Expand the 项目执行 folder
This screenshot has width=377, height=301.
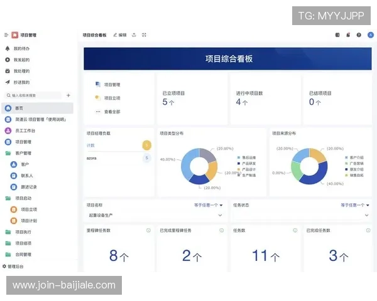point(18,232)
